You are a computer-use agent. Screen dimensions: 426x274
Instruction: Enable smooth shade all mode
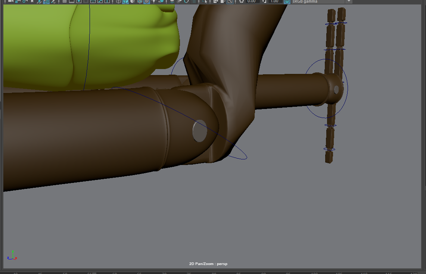(125, 1)
